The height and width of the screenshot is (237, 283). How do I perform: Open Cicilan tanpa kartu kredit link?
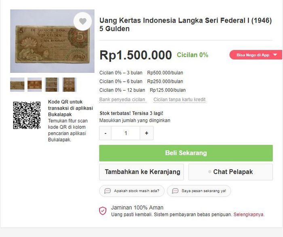(180, 99)
